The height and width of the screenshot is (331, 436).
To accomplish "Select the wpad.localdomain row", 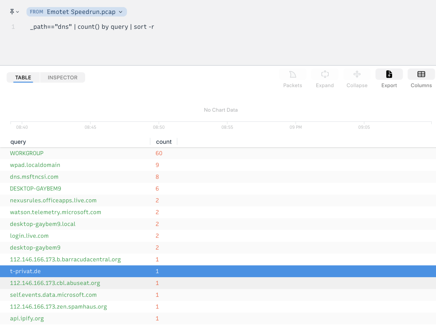I will [x=218, y=165].
